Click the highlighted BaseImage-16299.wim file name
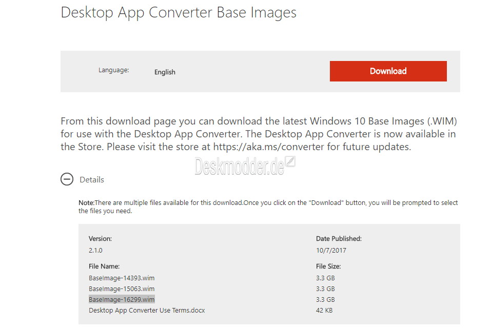This screenshot has height=330, width=491. tap(122, 299)
